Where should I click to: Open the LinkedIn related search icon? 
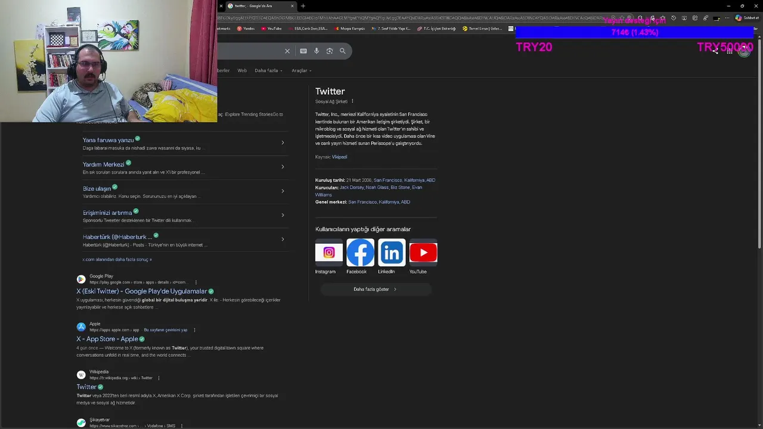click(392, 253)
